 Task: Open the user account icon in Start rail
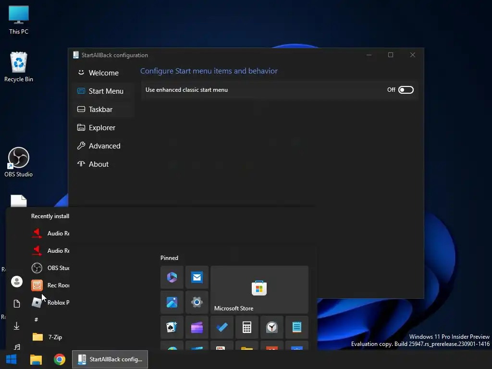[17, 282]
